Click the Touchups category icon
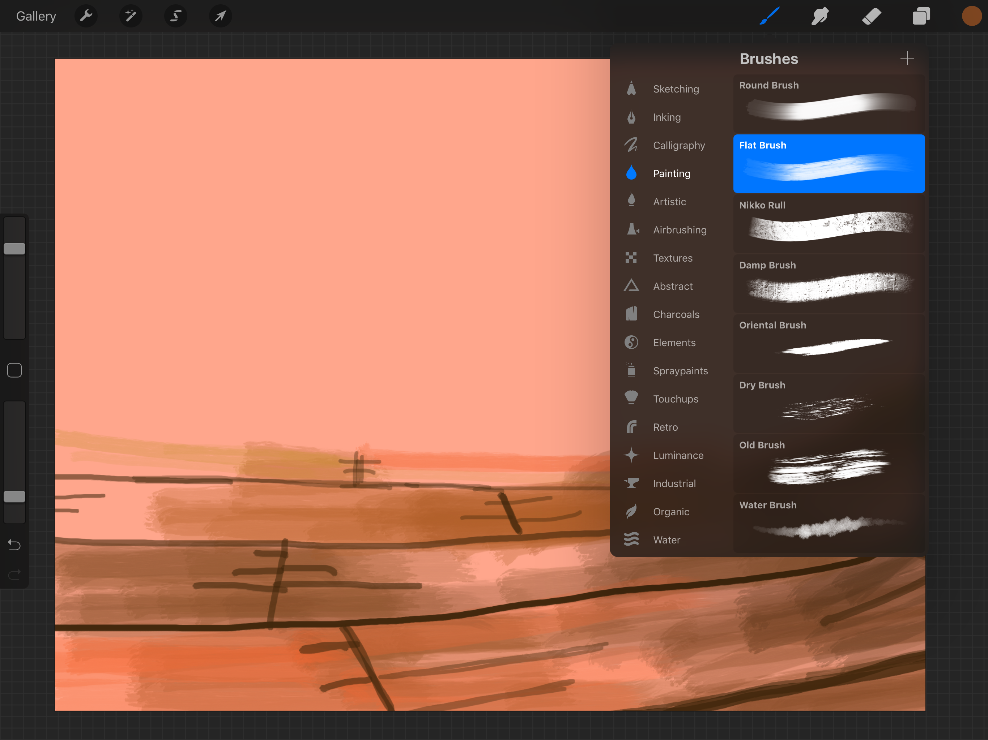This screenshot has height=740, width=988. click(631, 398)
